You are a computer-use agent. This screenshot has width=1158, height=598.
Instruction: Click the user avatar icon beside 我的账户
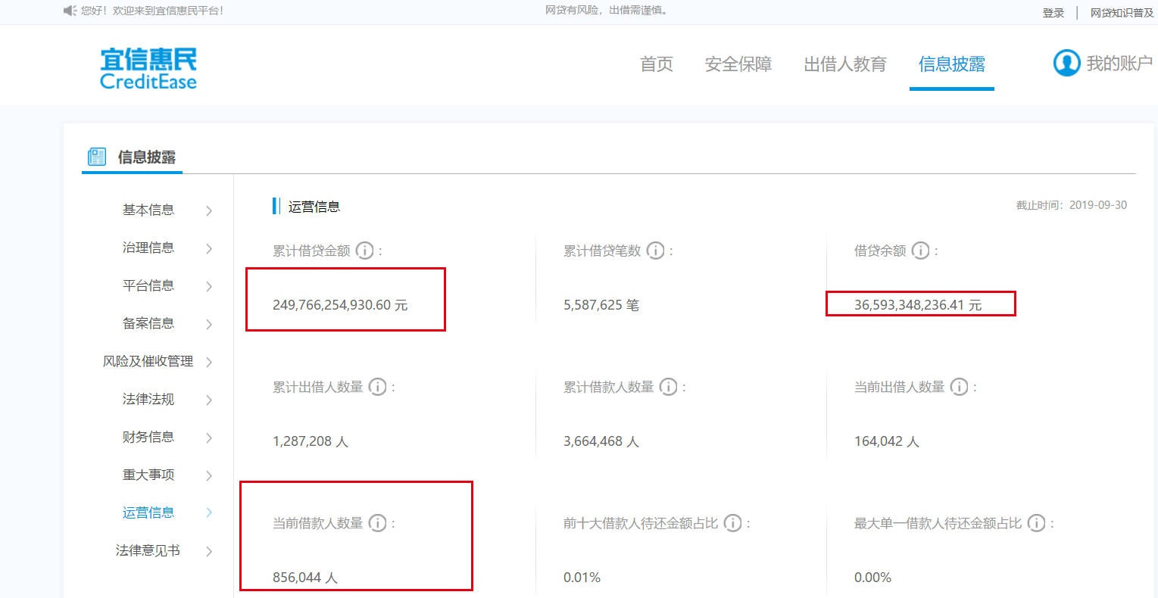pyautogui.click(x=1066, y=64)
